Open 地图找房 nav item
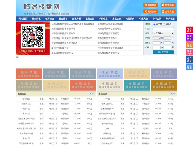193x145 pixels. click(130, 19)
